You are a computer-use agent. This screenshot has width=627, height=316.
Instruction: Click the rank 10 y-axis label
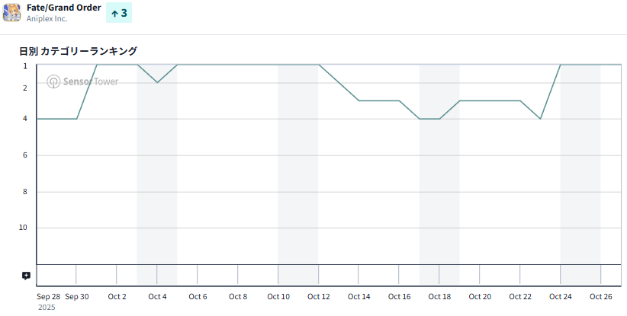(23, 228)
